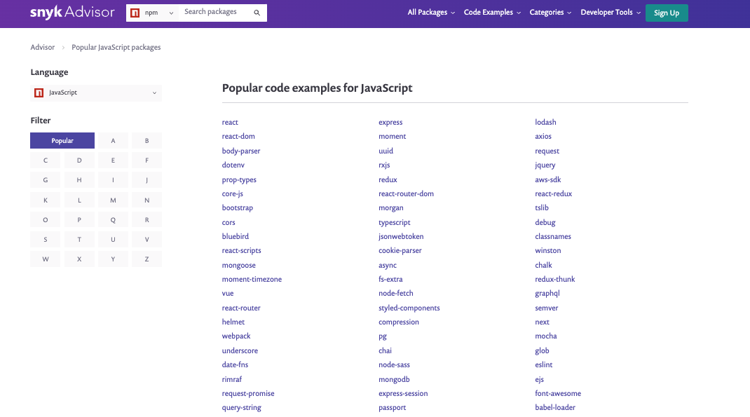Open the webpack package link
Viewport: 750px width, 417px height.
tap(236, 336)
